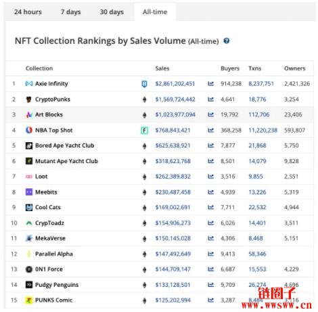The image size is (318, 312).
Task: Click the Pudgy Penguins collection avatar
Action: pos(29,285)
